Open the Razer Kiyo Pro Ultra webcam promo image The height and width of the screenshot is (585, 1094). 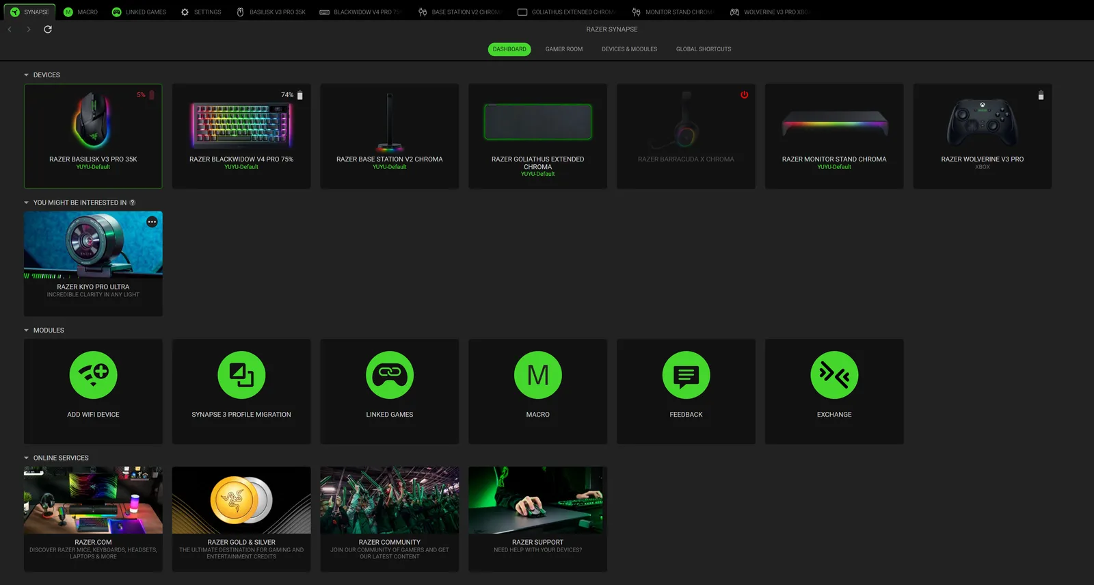(93, 245)
